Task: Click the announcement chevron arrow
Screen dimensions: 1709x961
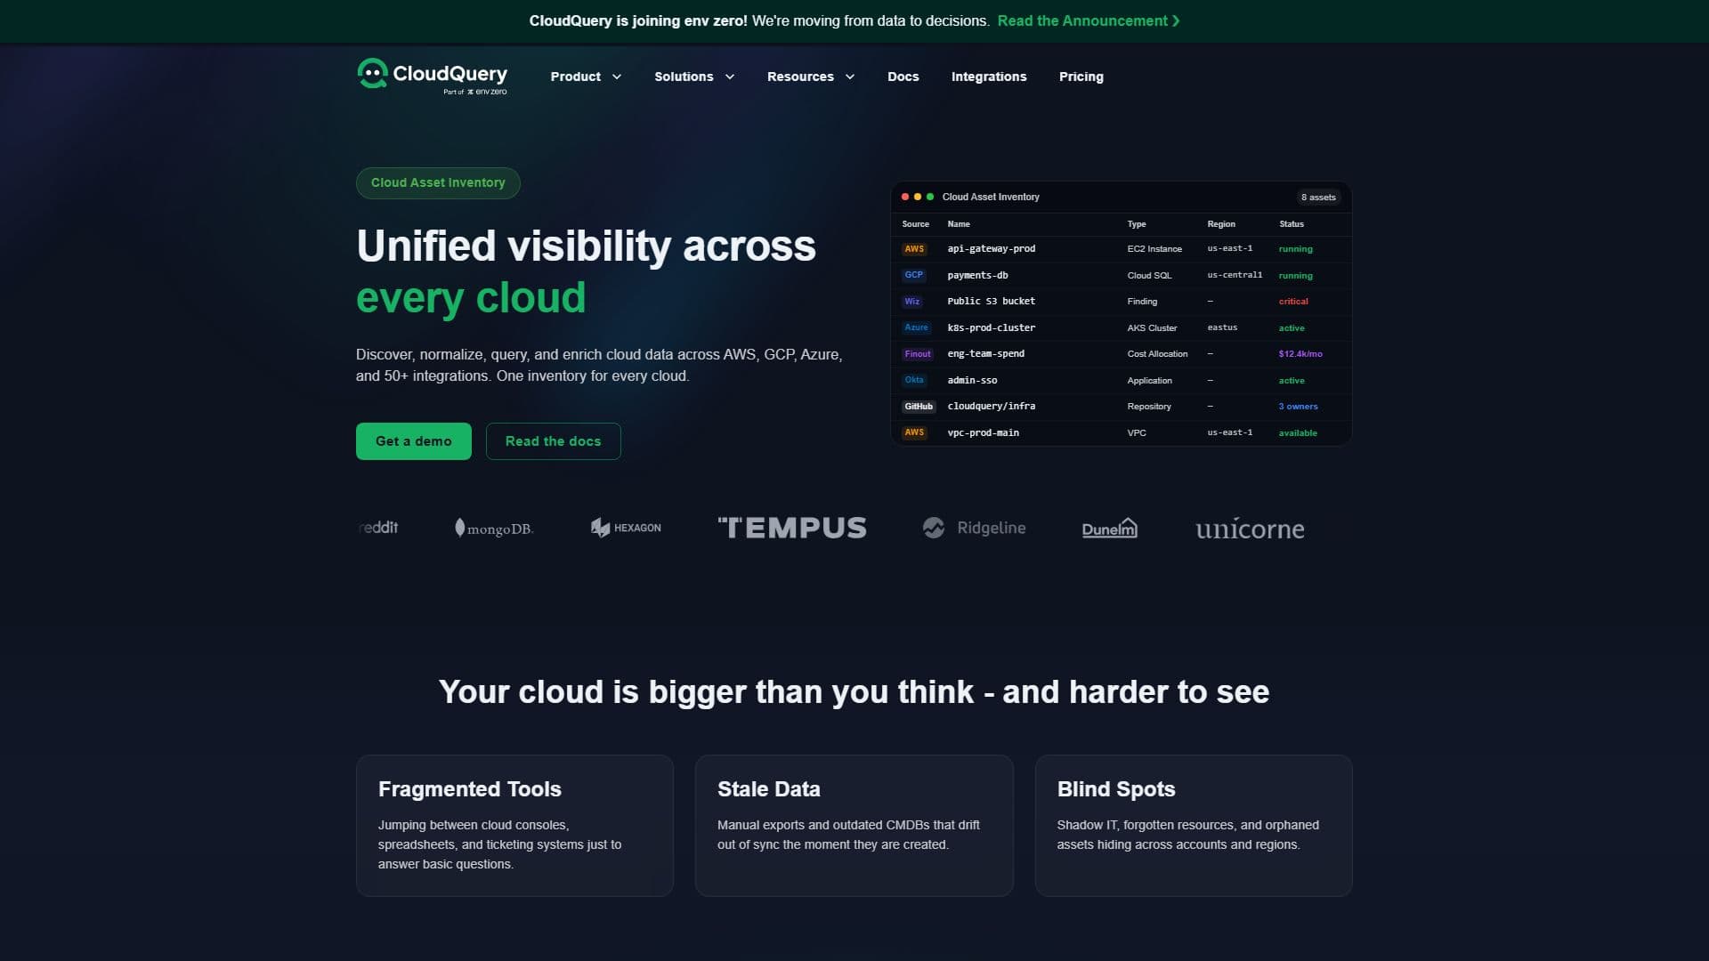Action: click(x=1176, y=20)
